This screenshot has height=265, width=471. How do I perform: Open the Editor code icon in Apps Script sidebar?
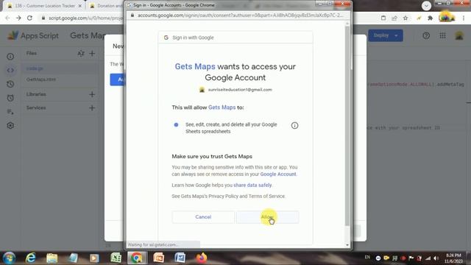10,71
